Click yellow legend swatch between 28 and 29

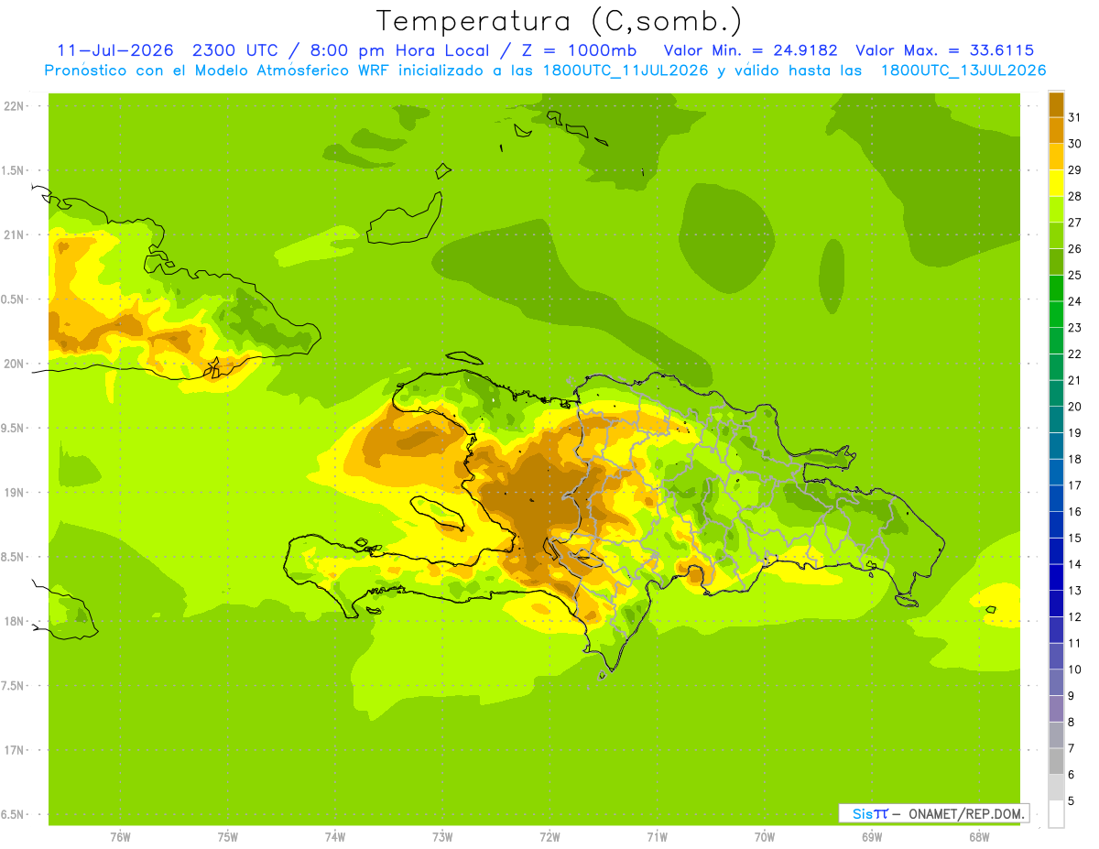pyautogui.click(x=1056, y=183)
